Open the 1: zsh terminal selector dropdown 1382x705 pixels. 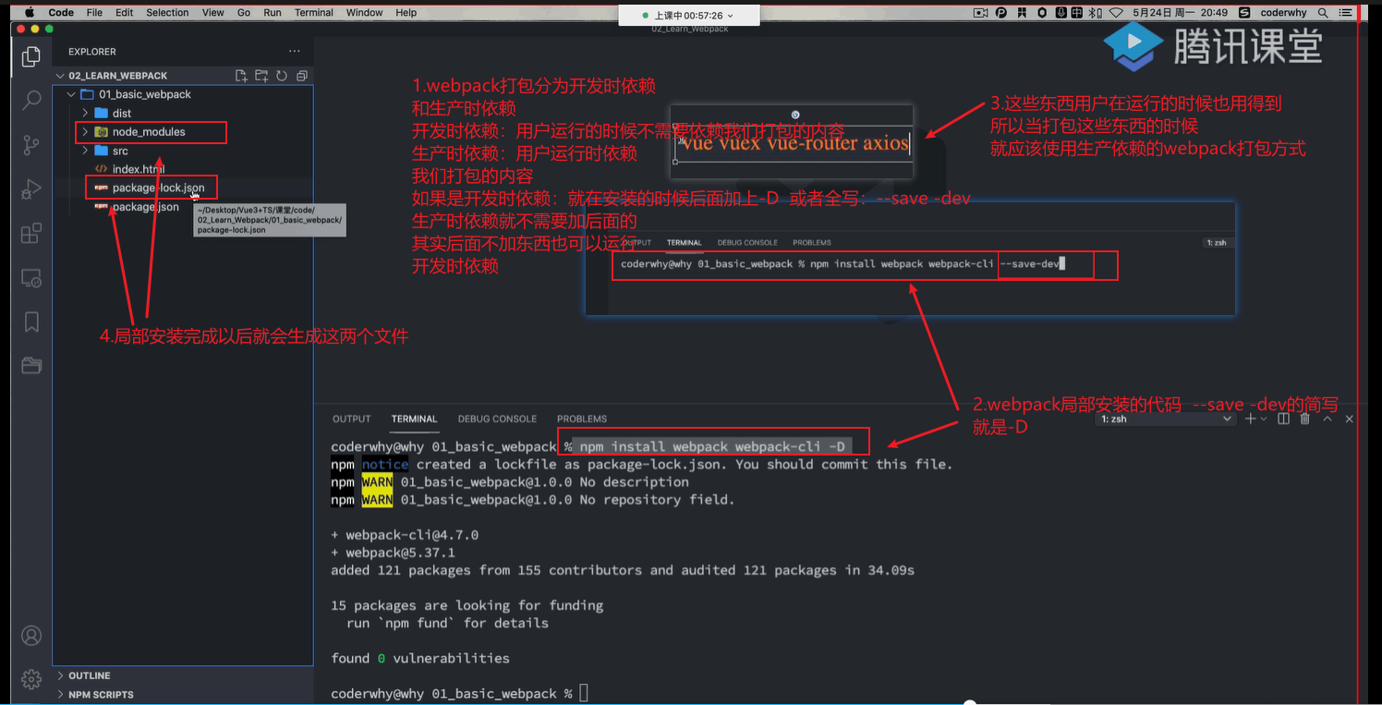tap(1165, 419)
